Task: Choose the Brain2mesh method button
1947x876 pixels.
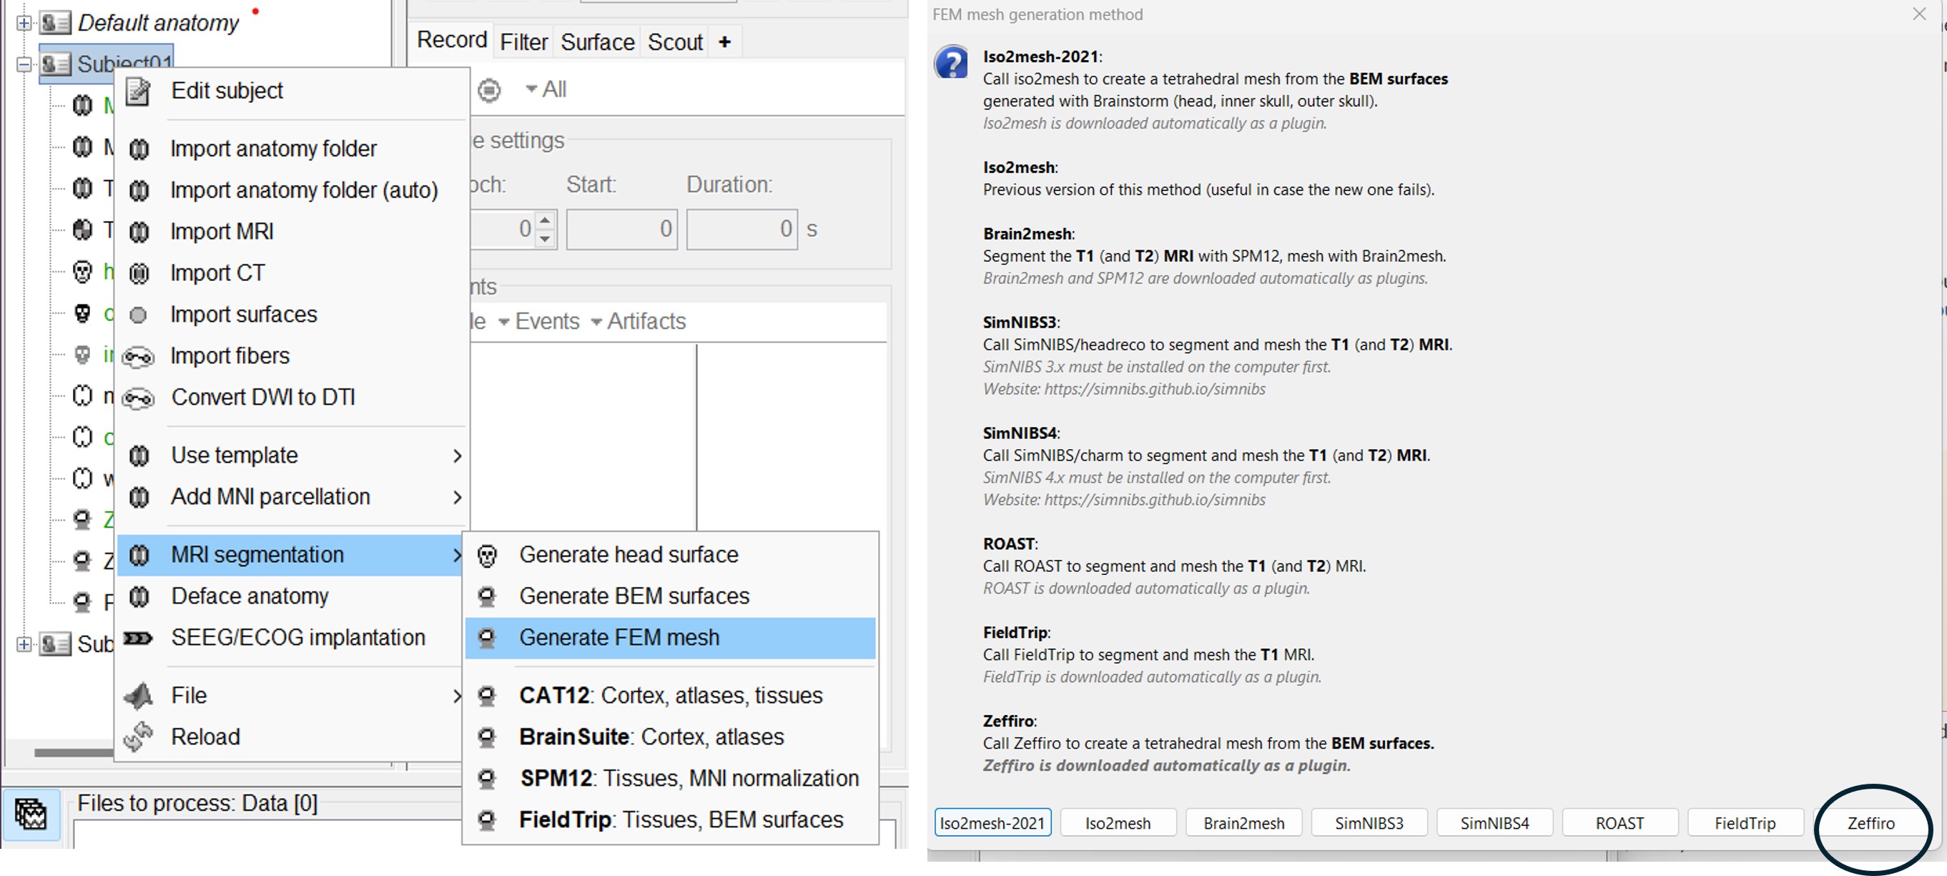Action: [x=1243, y=823]
